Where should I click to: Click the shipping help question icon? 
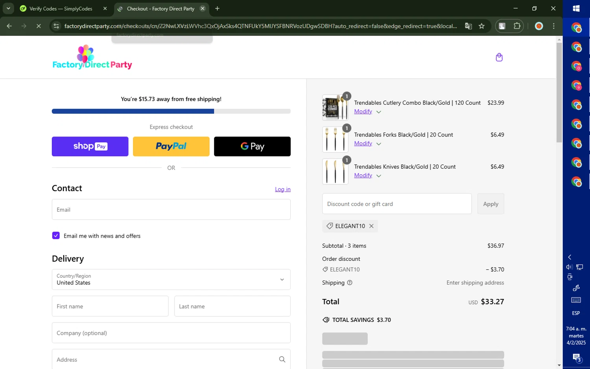(350, 283)
